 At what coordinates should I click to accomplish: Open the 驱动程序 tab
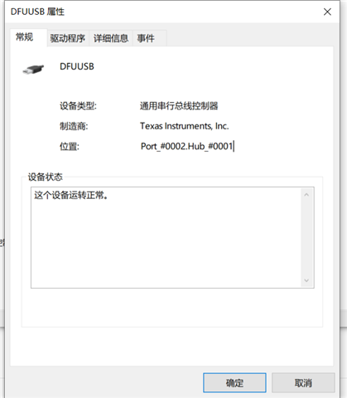coord(68,38)
